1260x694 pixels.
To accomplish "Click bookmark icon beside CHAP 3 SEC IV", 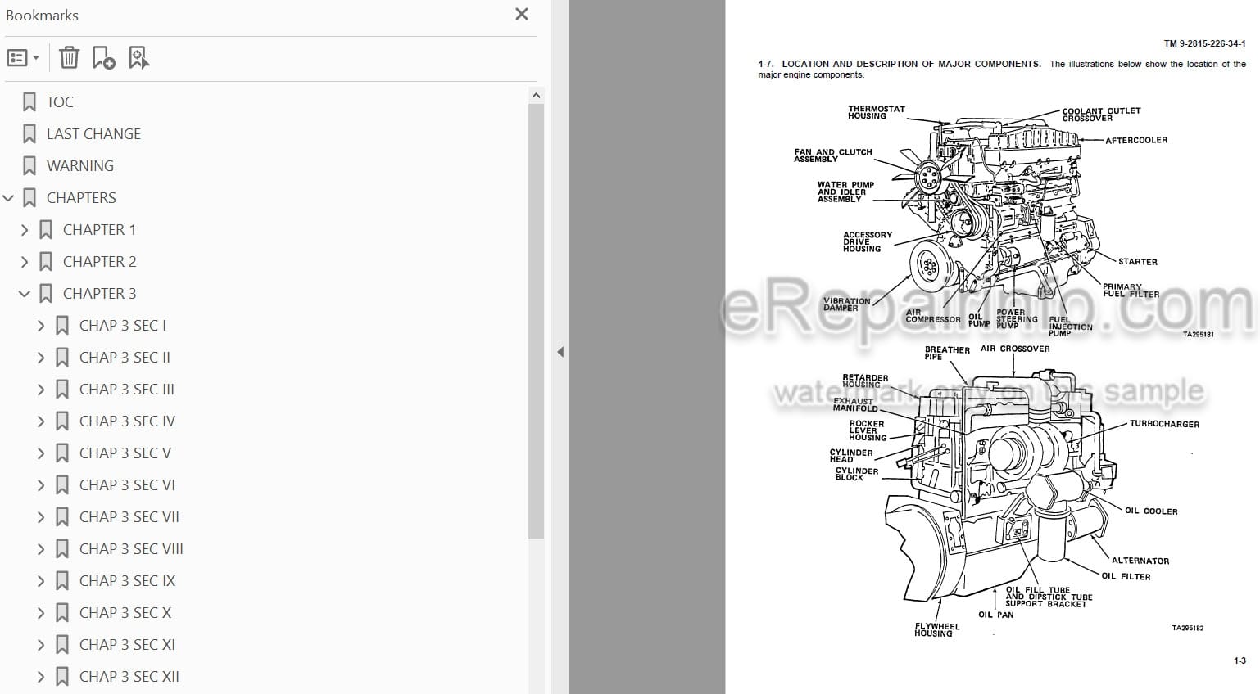I will point(62,421).
